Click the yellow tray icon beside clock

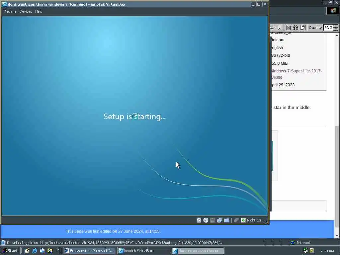[x=312, y=251]
